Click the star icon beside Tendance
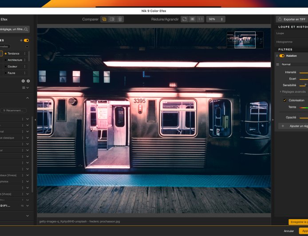 [5, 53]
